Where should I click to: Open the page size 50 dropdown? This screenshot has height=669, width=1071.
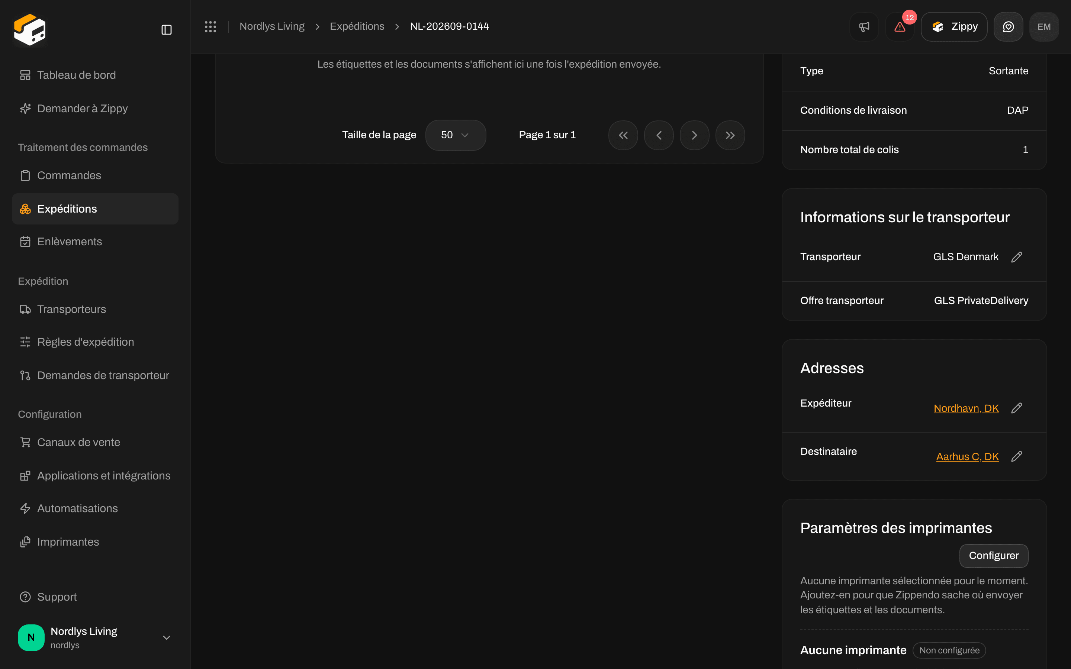pos(456,135)
